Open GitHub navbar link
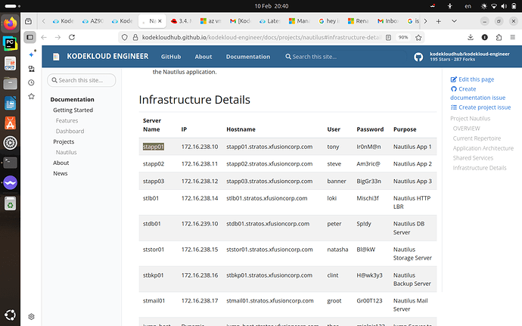Viewport: 522px width, 326px height. point(171,57)
